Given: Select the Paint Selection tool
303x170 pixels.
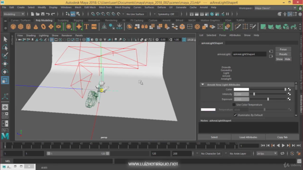Looking at the screenshot, I should pos(5,56).
